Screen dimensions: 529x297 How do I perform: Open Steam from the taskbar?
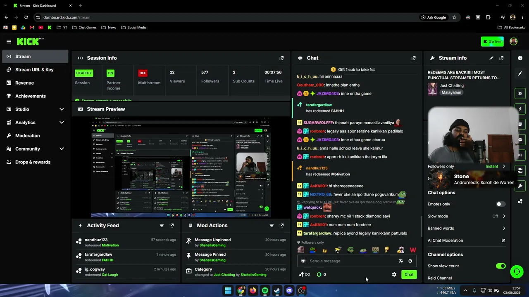pyautogui.click(x=277, y=290)
